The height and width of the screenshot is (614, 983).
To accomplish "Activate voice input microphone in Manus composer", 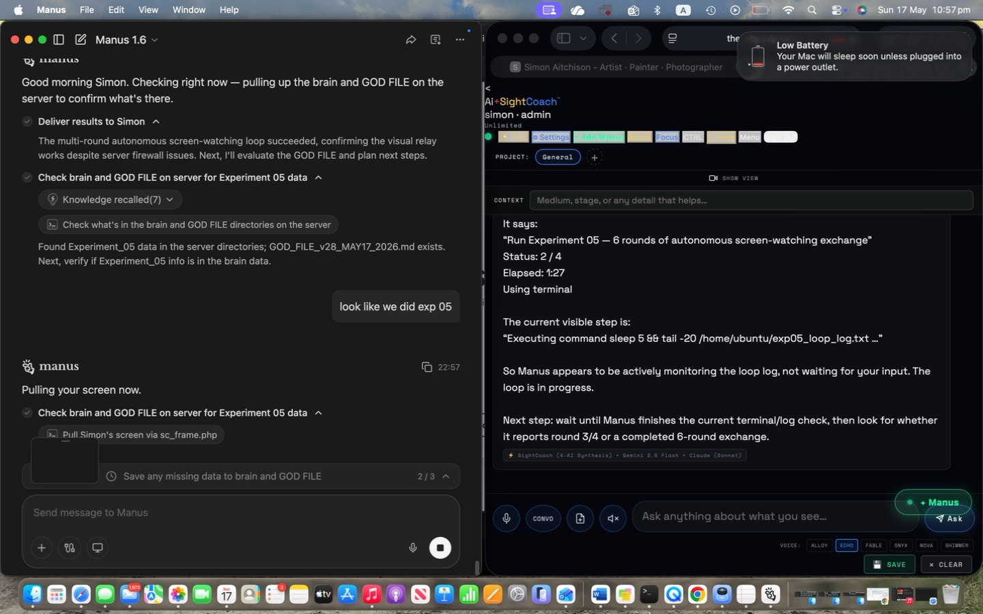I will (412, 548).
